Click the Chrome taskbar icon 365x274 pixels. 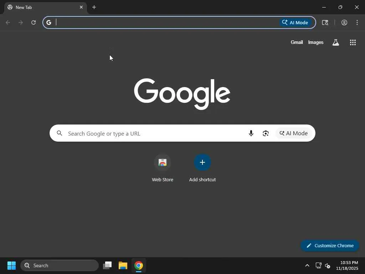[x=139, y=265]
